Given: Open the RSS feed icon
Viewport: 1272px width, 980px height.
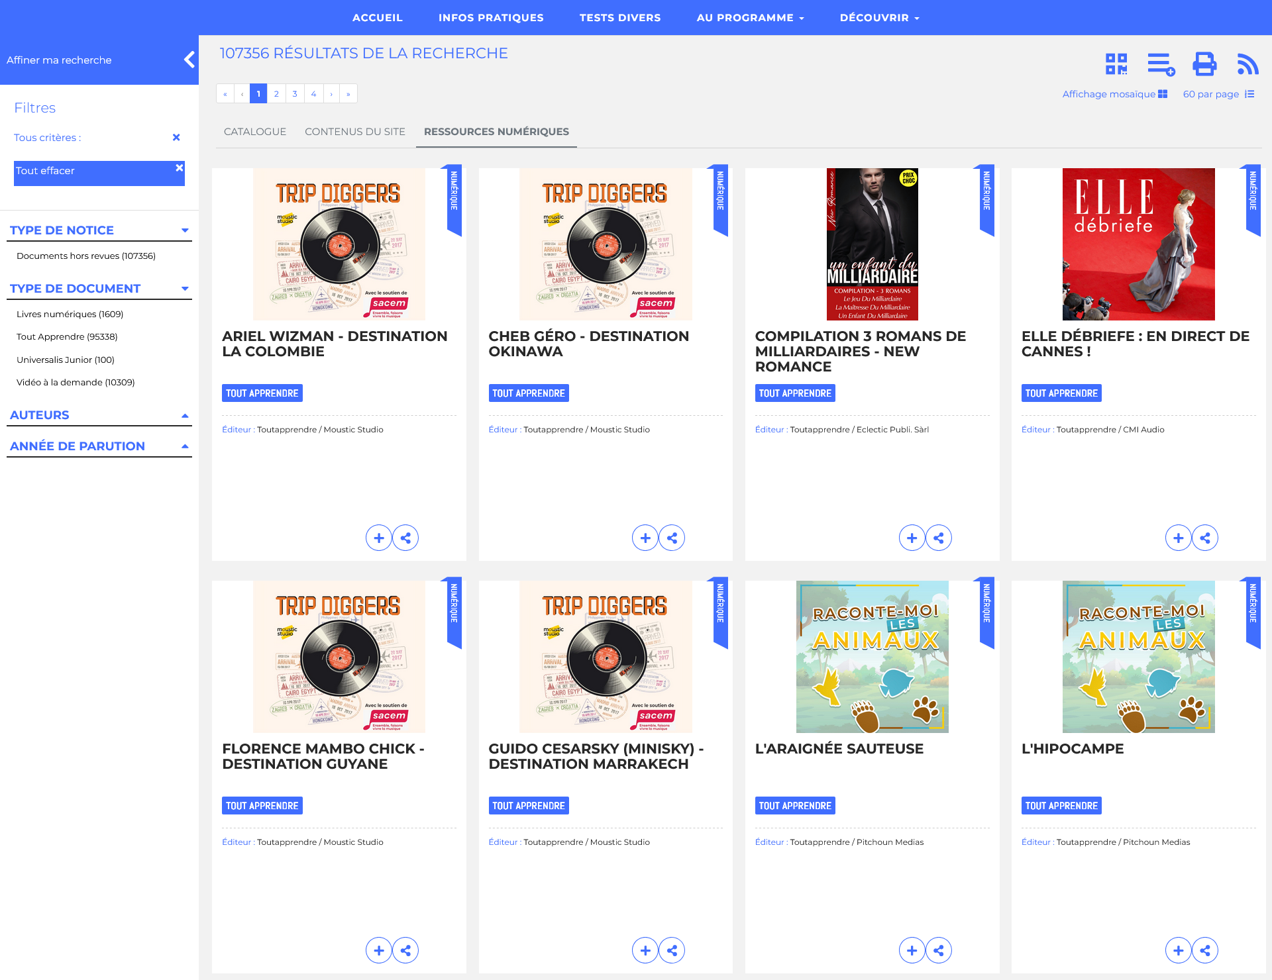Looking at the screenshot, I should click(x=1247, y=64).
